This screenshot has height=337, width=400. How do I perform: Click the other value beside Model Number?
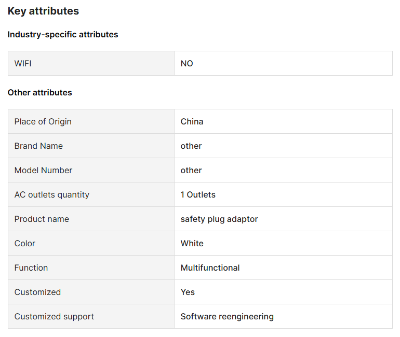191,170
